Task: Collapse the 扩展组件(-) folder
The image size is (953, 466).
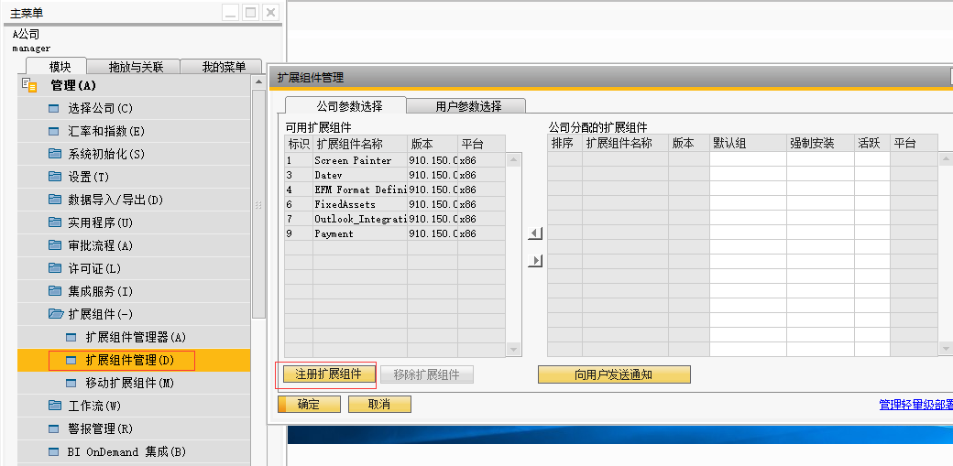Action: tap(134, 314)
